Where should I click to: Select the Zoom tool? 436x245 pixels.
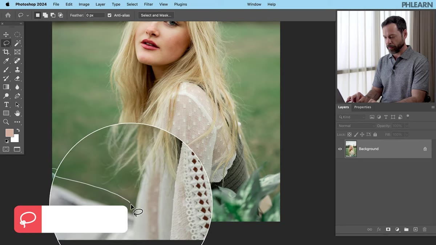tap(6, 122)
